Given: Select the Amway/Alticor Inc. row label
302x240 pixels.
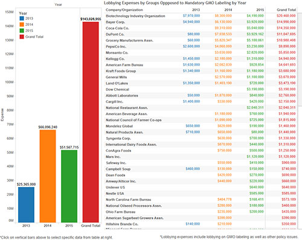Looking at the screenshot, I should click(121, 182).
